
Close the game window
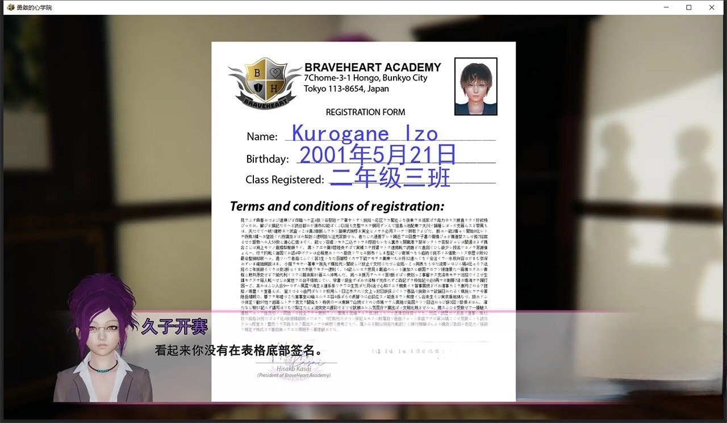point(712,7)
